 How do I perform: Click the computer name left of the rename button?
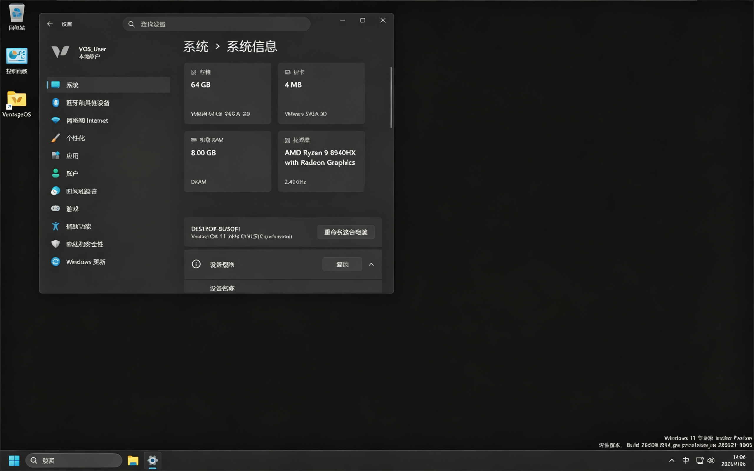coord(215,229)
